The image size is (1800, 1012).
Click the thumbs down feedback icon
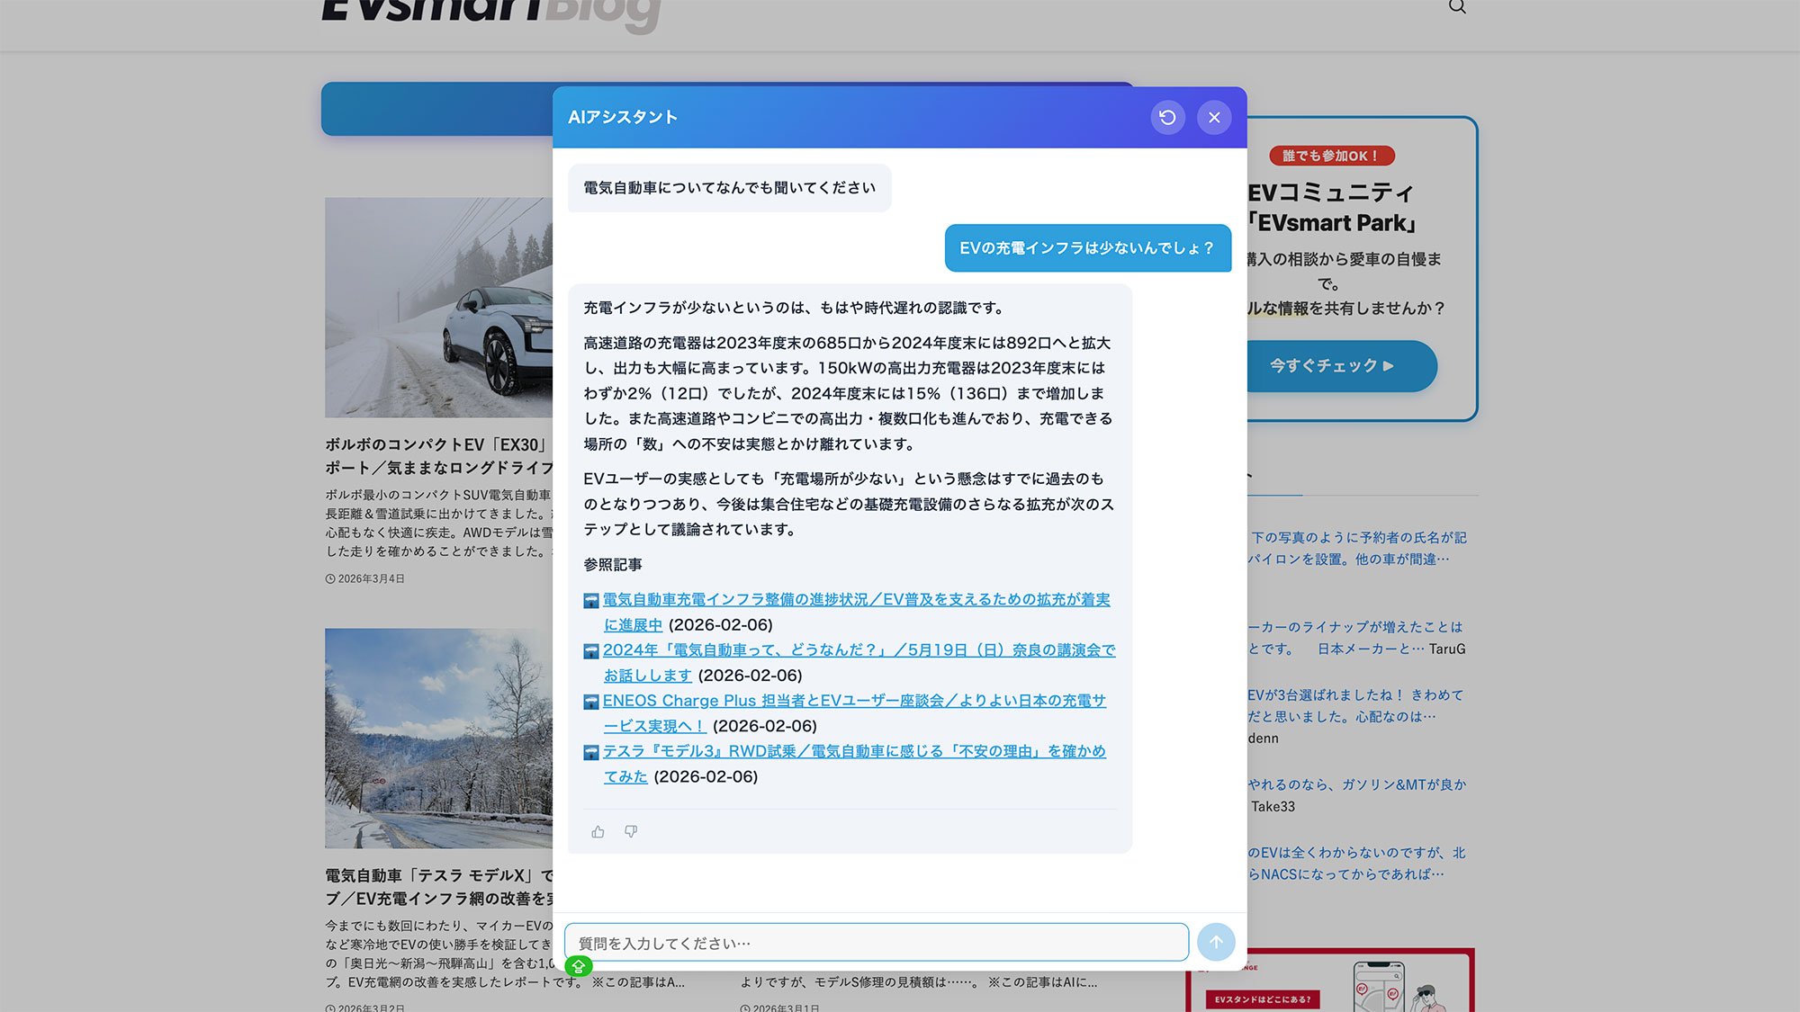[x=631, y=832]
